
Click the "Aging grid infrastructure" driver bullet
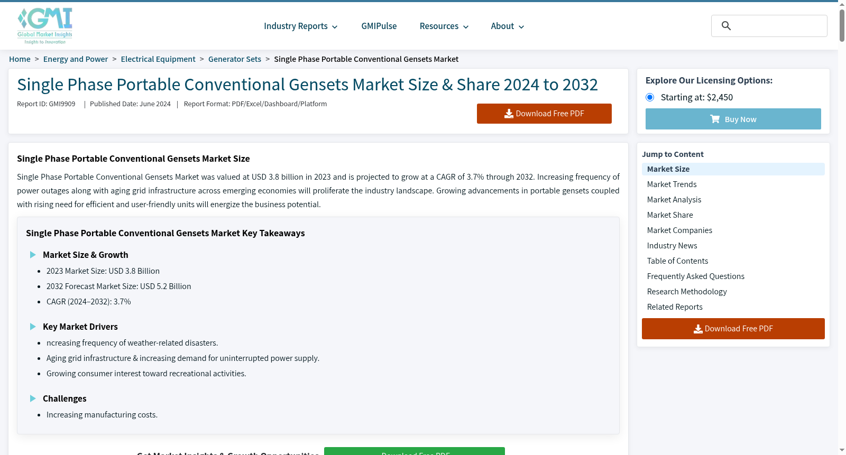[x=183, y=358]
